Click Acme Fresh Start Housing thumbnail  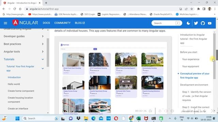(x=74, y=60)
